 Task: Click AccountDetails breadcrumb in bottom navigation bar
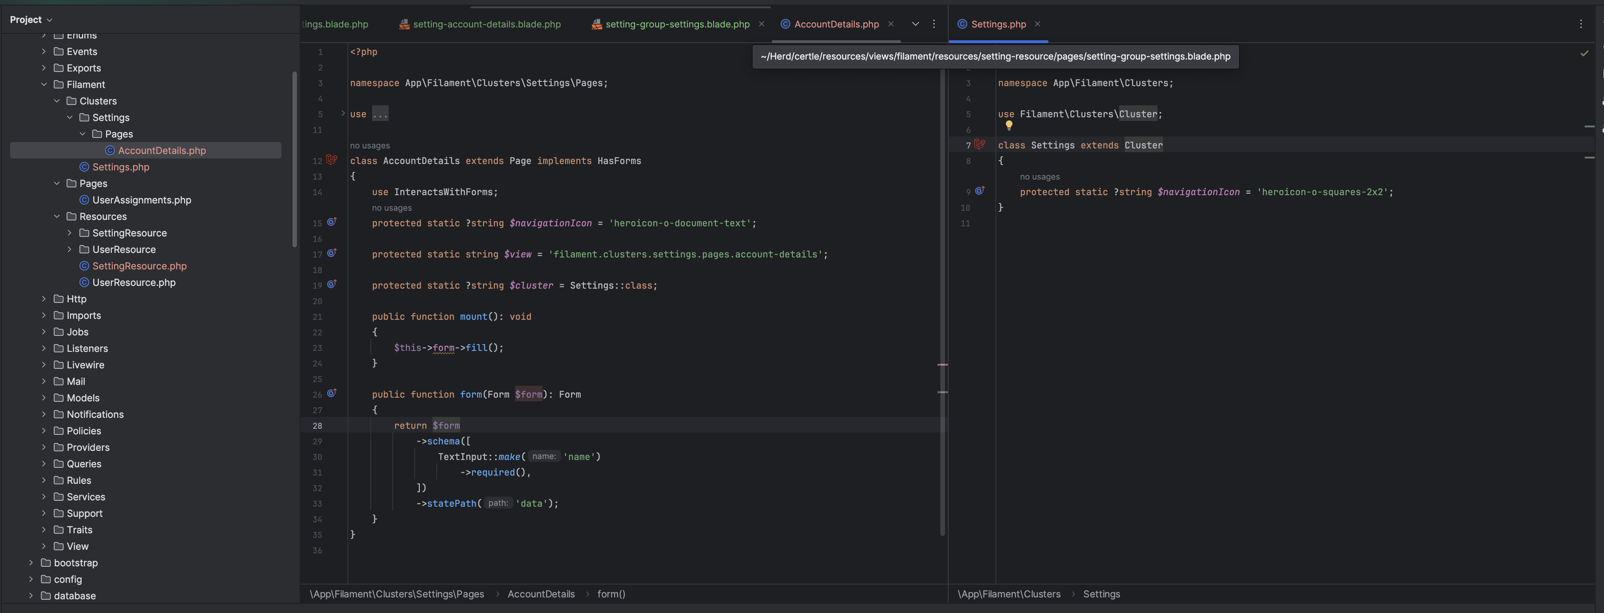coord(540,594)
